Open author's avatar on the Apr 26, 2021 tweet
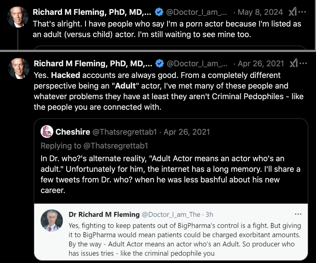The width and height of the screenshot is (316, 263). [19, 68]
